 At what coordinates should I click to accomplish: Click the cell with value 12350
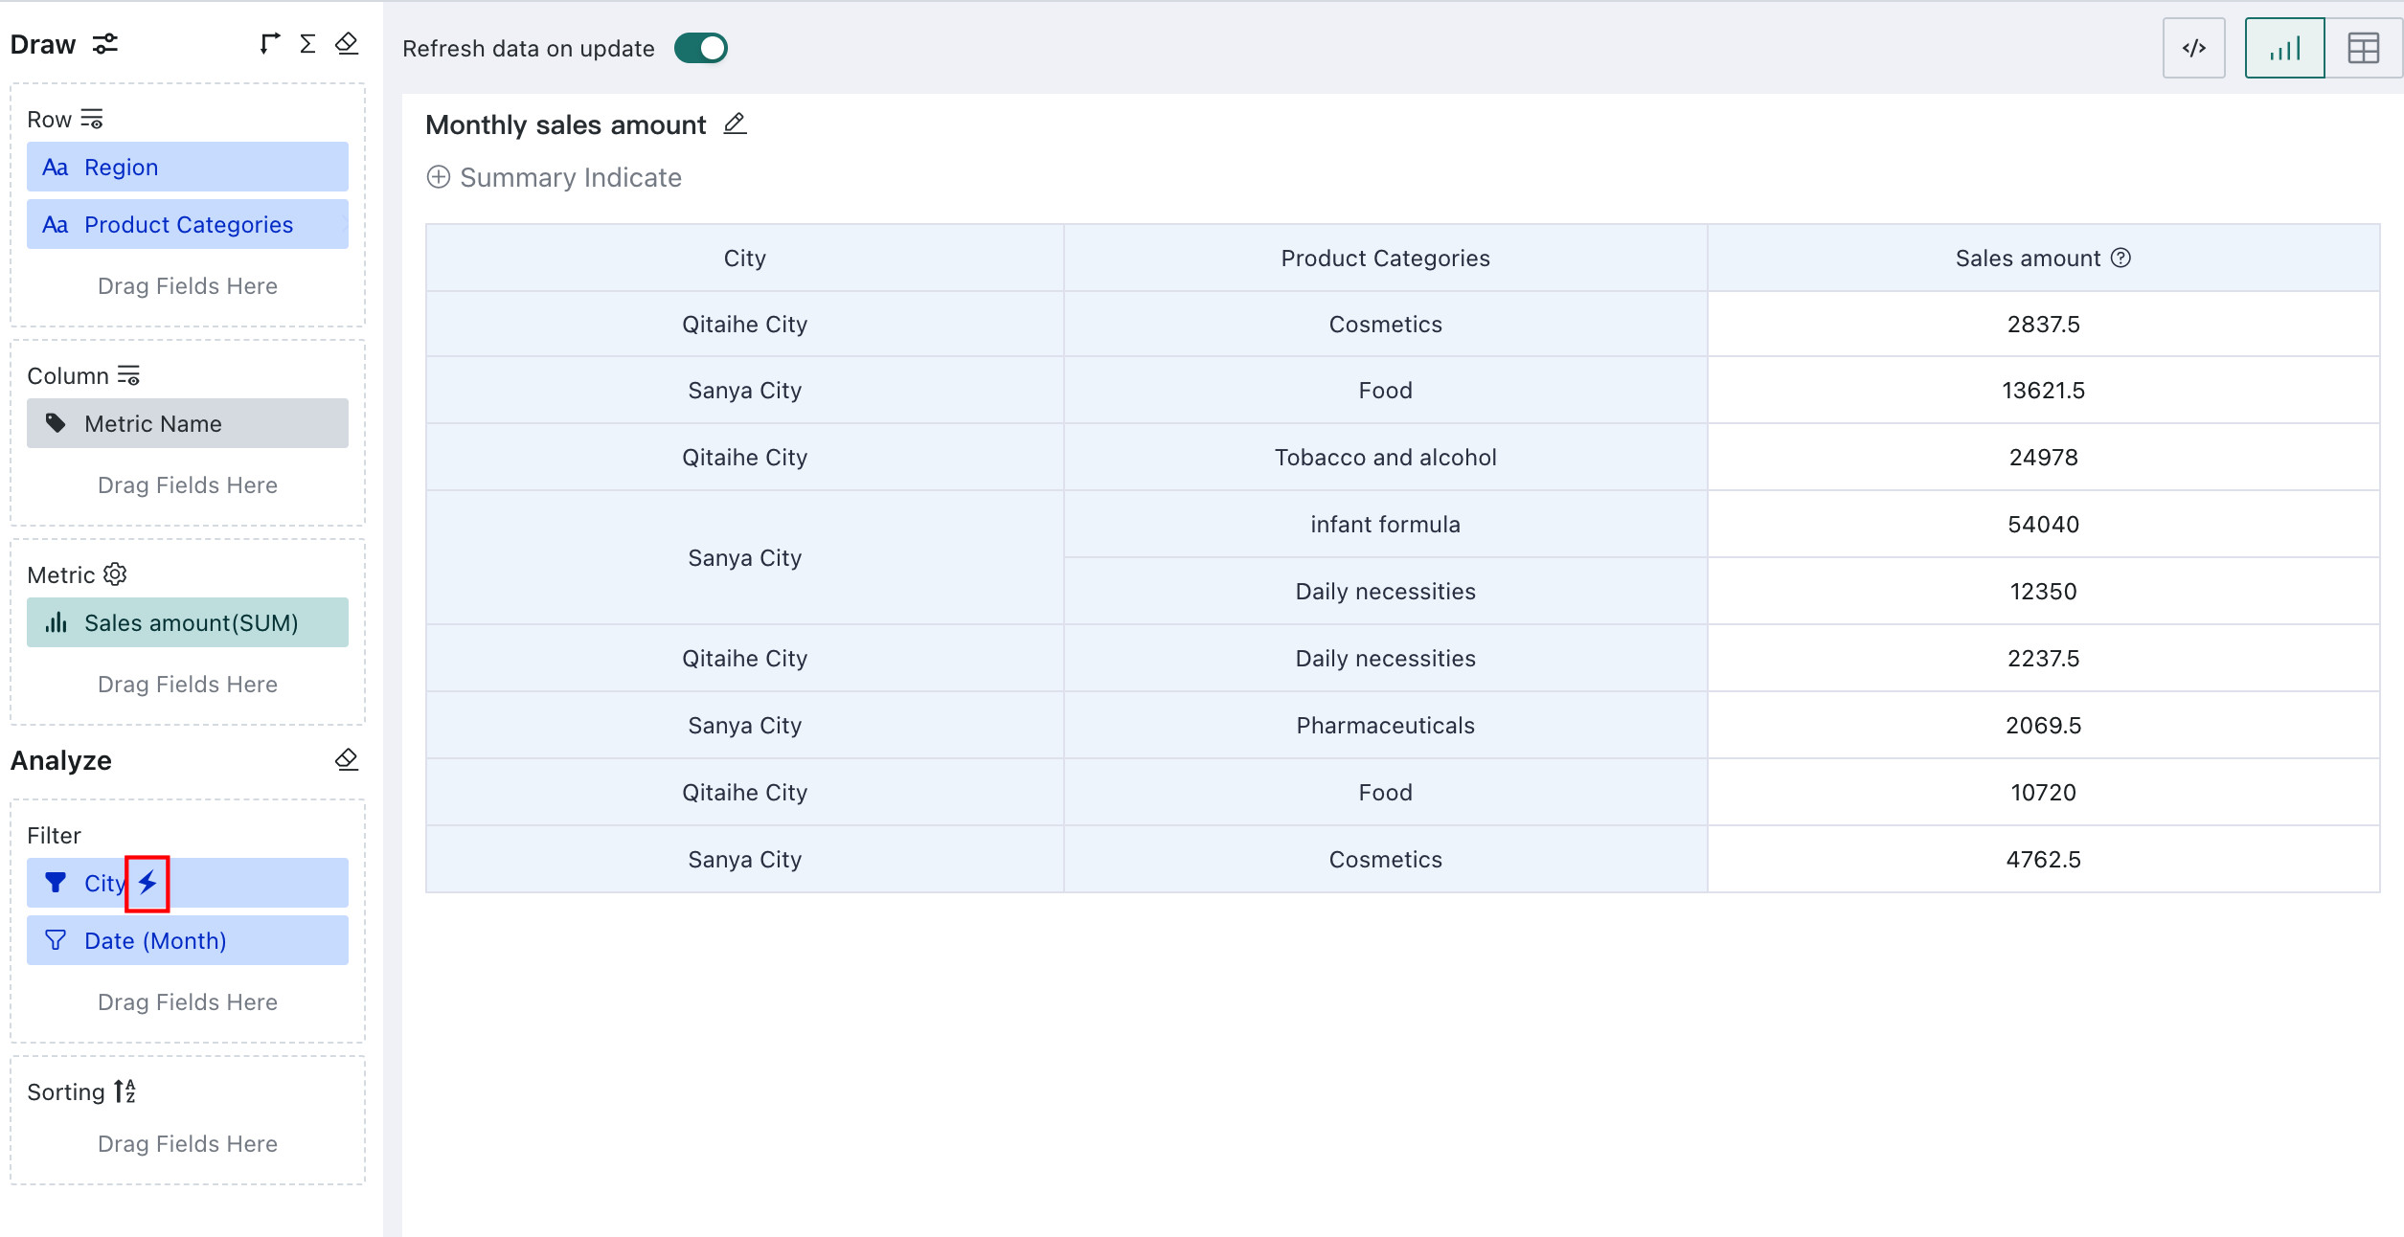point(2043,592)
